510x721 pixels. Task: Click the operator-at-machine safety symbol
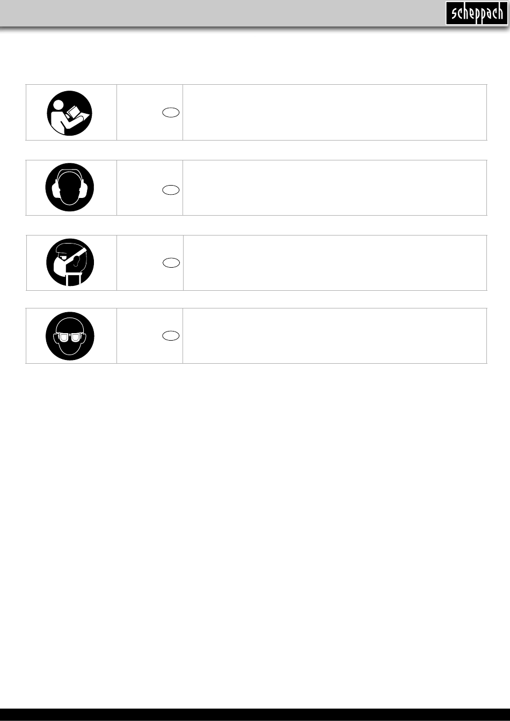coord(70,262)
